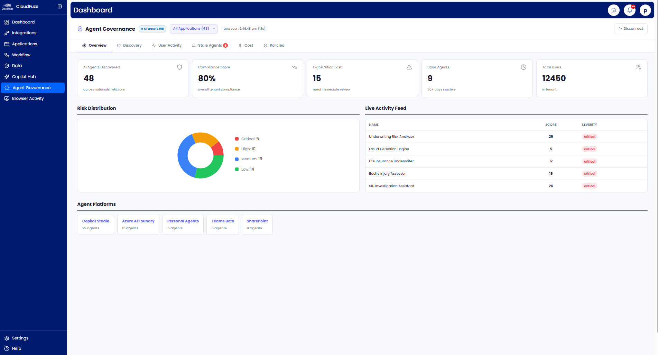Open Browser Activity in the sidebar
The image size is (658, 355).
coord(33,98)
